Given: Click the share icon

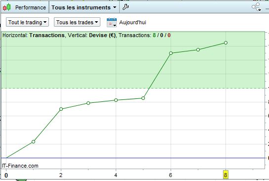Looking at the screenshot, I should tap(256, 7).
